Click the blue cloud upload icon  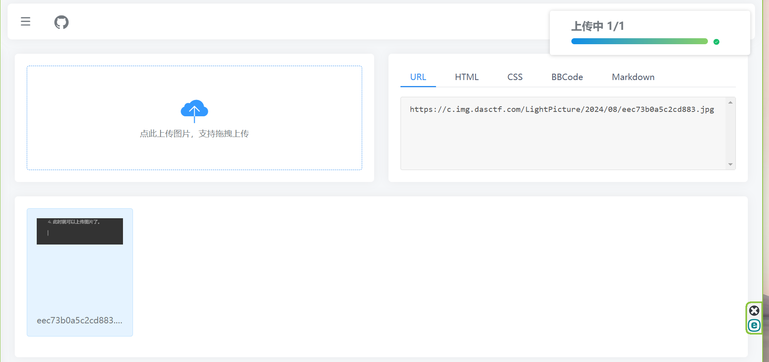tap(194, 110)
